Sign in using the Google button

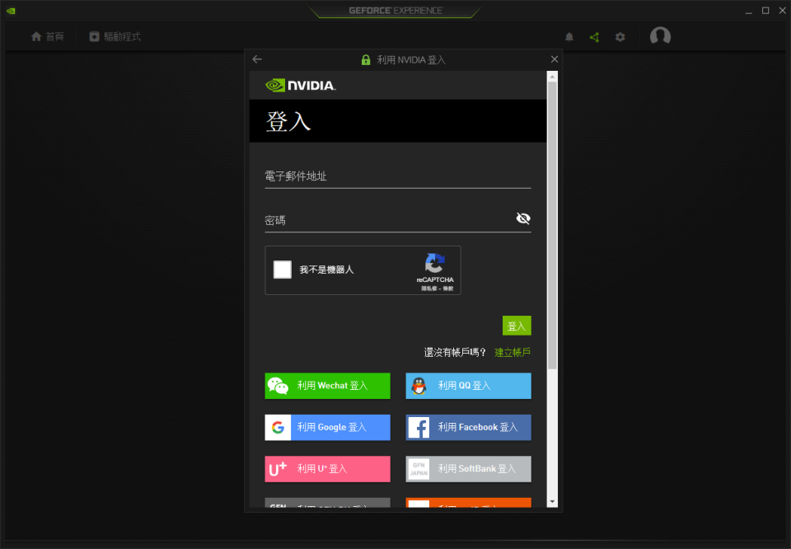click(327, 427)
